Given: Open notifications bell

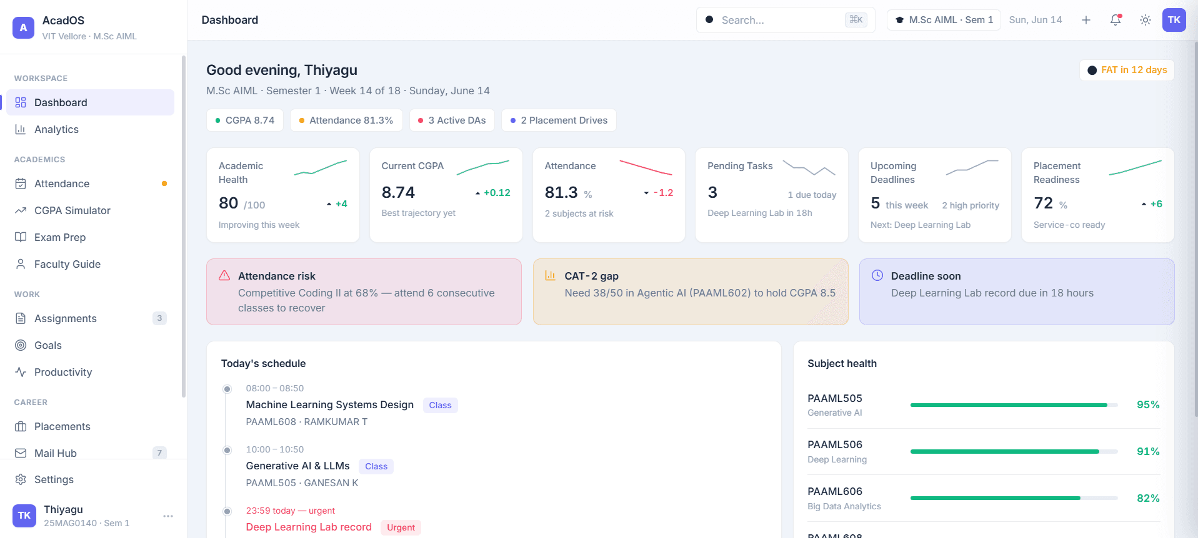Looking at the screenshot, I should [1116, 20].
